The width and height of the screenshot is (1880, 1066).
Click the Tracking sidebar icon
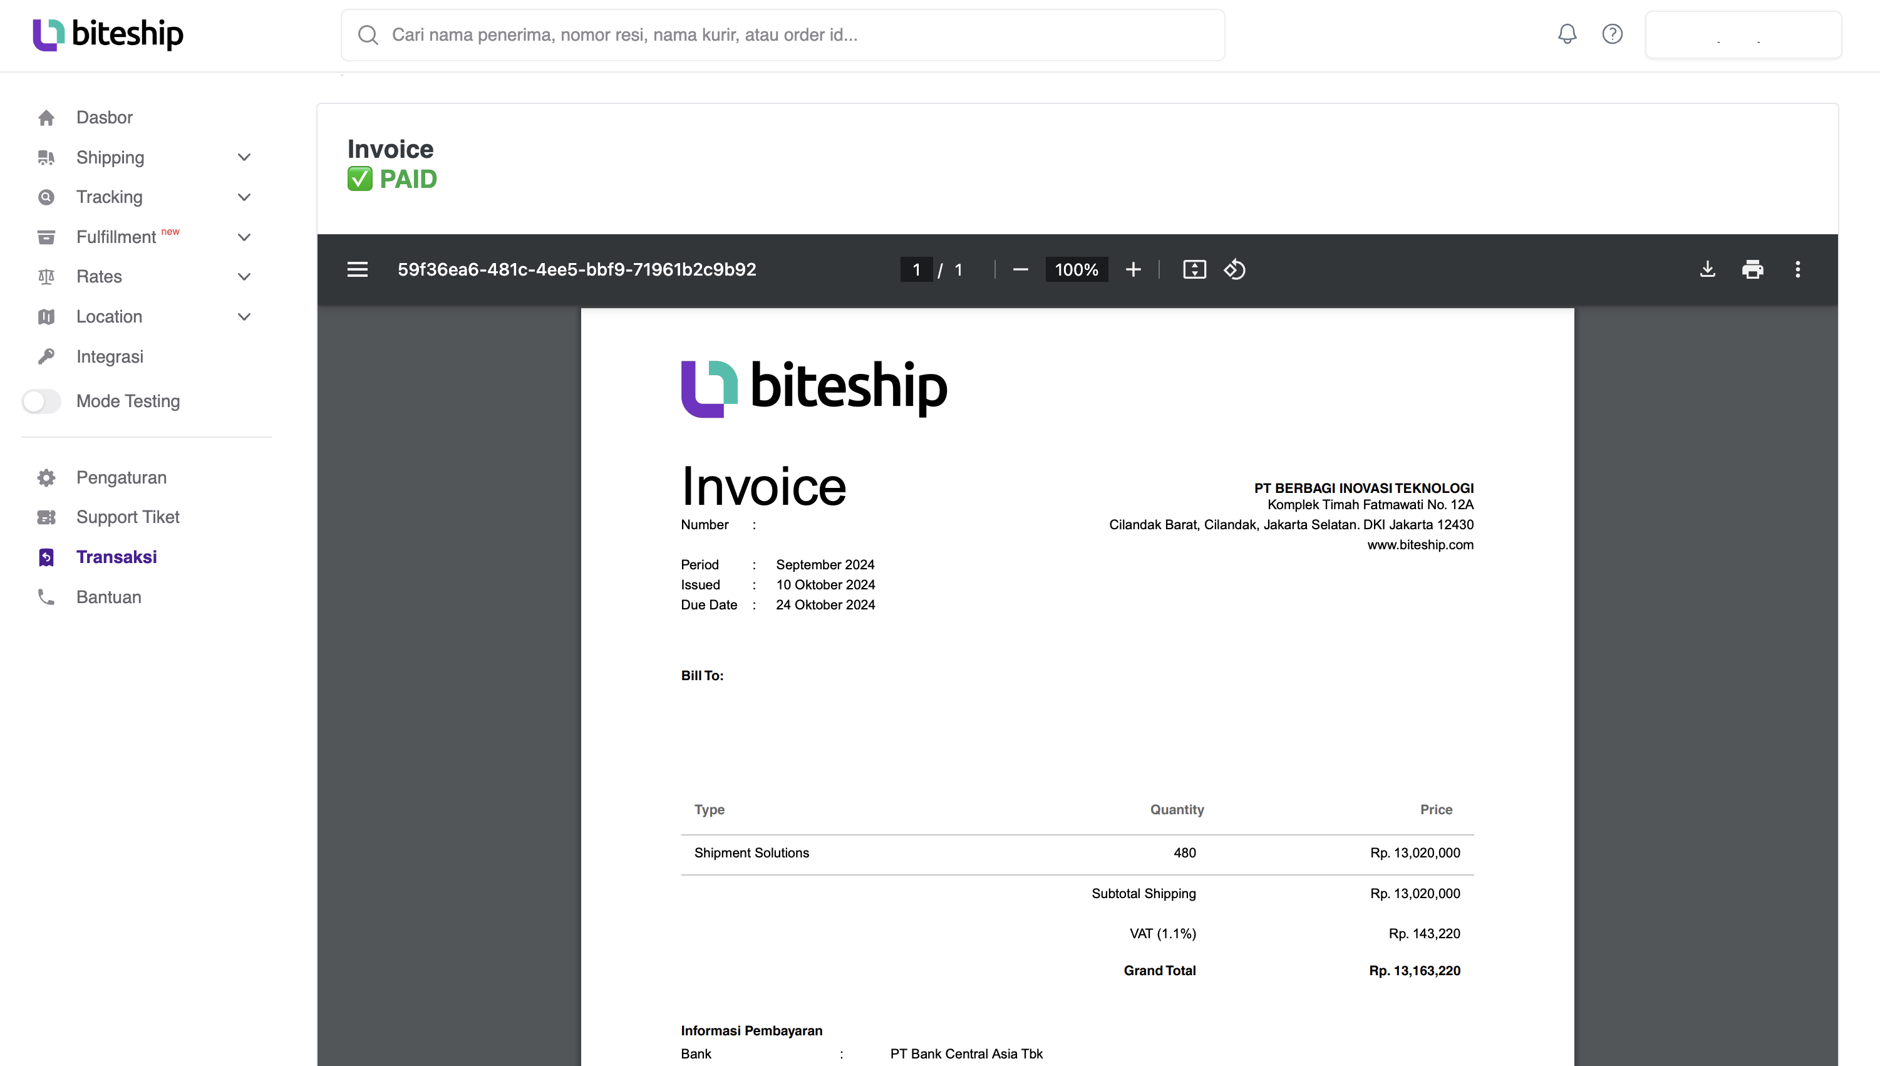(46, 197)
